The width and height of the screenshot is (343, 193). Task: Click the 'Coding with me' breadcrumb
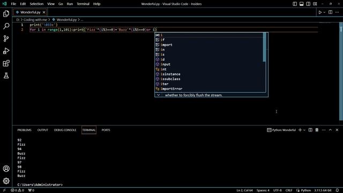(x=35, y=20)
